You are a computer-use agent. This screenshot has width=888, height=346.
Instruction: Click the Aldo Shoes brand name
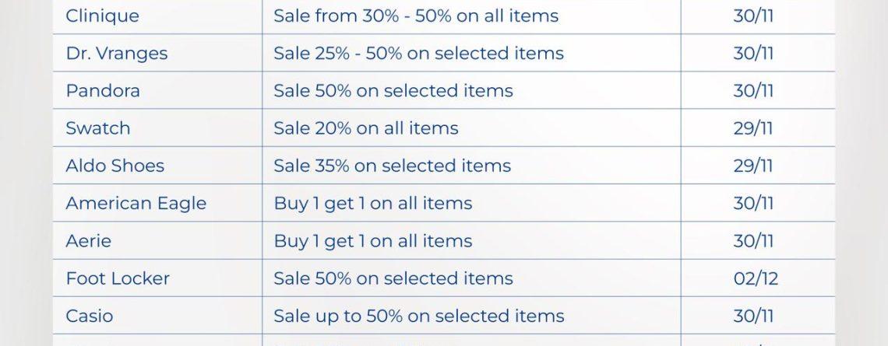(115, 166)
